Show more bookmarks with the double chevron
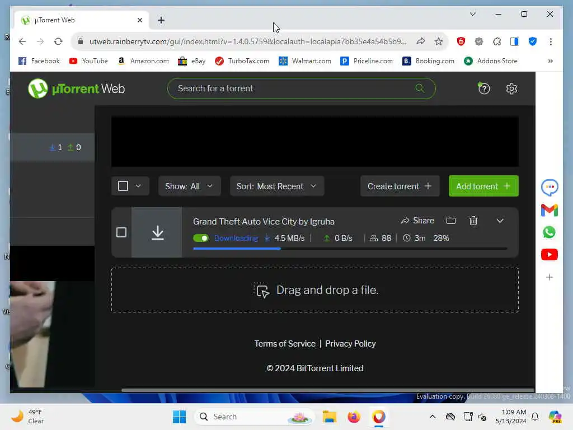The width and height of the screenshot is (573, 430). coord(551,61)
